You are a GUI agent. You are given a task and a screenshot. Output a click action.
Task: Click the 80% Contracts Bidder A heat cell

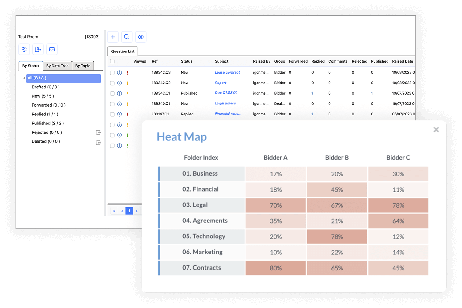276,268
